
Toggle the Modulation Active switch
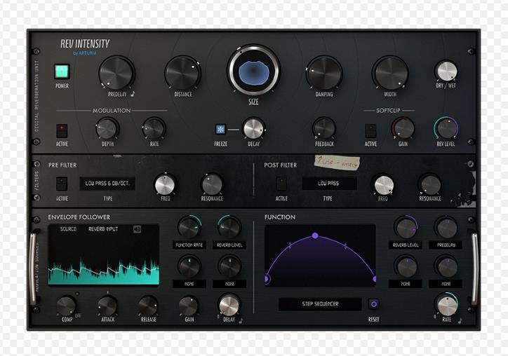pos(62,131)
